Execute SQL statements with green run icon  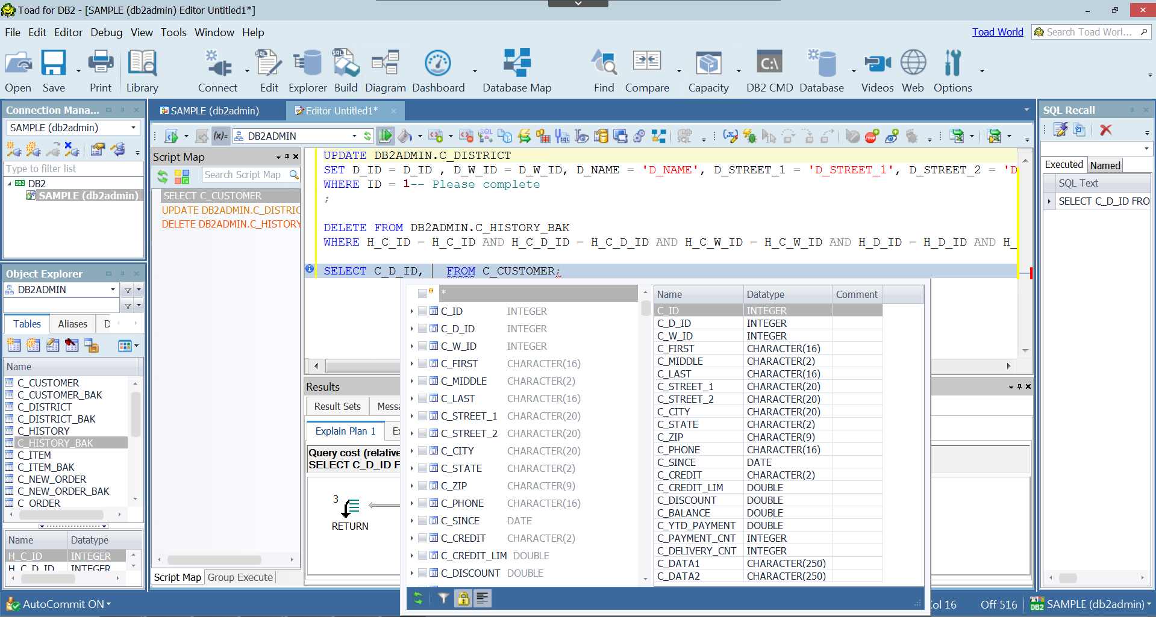[x=386, y=136]
